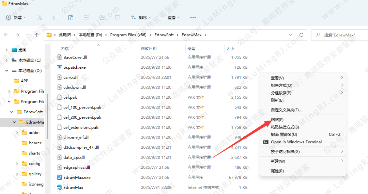The width and height of the screenshot is (368, 194).
Task: Expand the addin folder in tree
Action: tap(17, 133)
